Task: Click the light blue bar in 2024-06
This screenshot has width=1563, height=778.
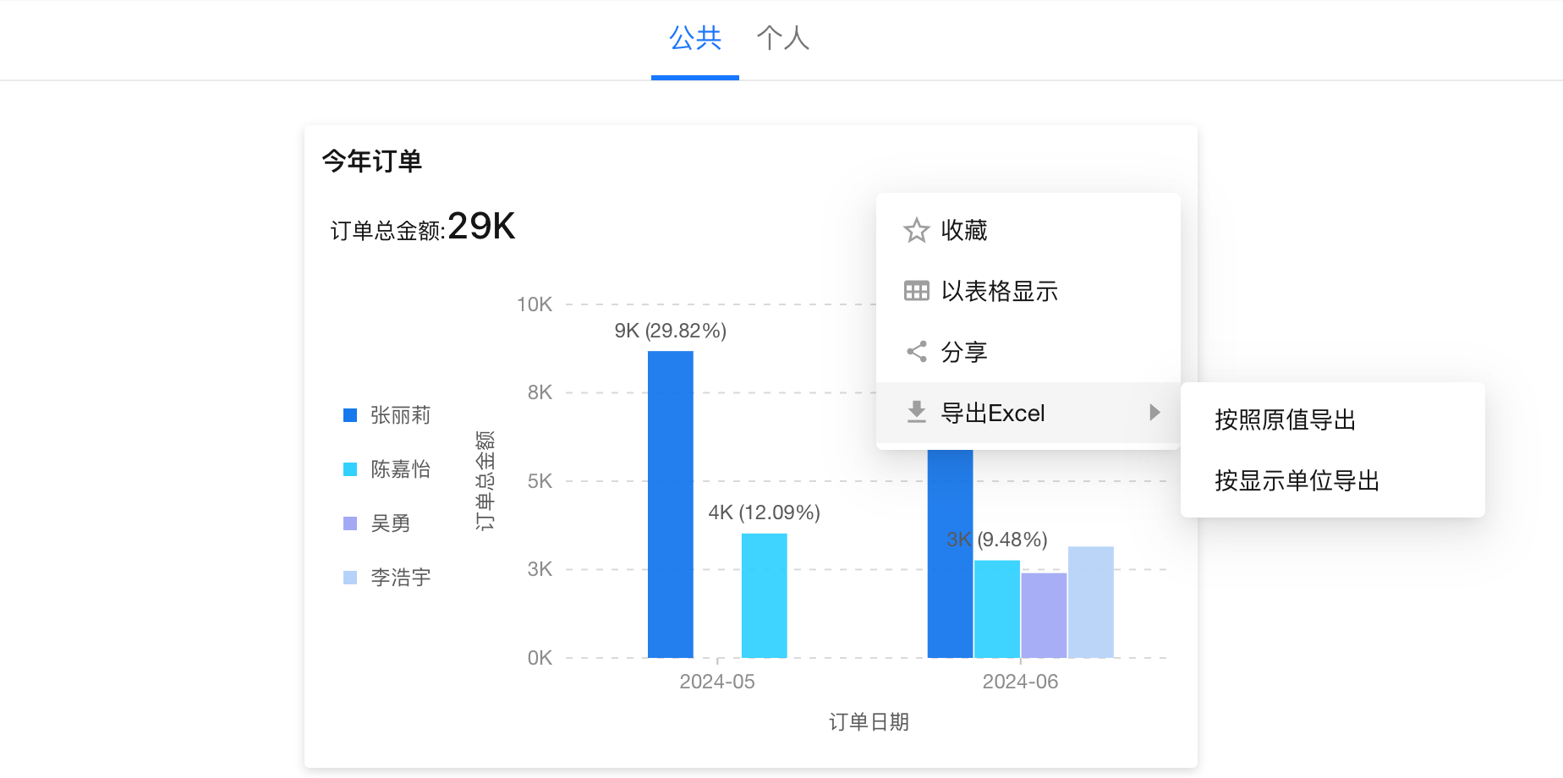Action: pos(1090,602)
